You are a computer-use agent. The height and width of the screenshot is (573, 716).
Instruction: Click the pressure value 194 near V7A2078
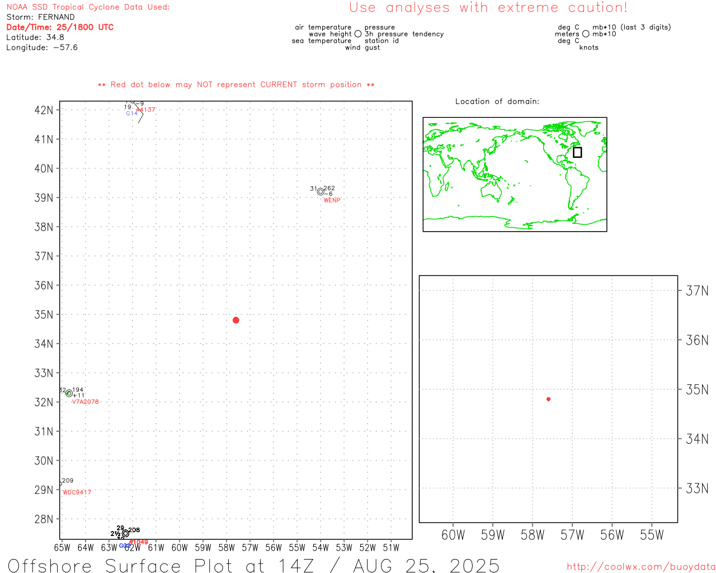tap(78, 390)
